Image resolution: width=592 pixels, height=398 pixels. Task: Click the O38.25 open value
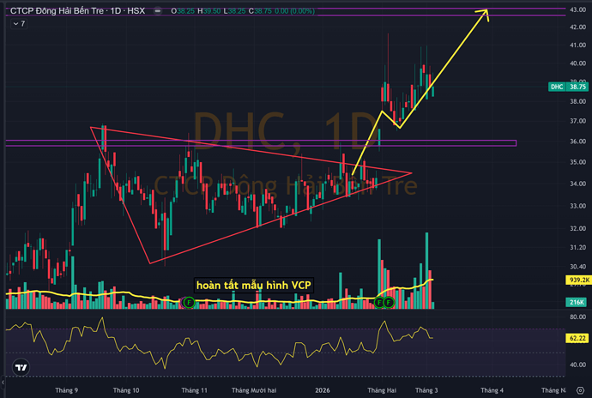coord(183,11)
